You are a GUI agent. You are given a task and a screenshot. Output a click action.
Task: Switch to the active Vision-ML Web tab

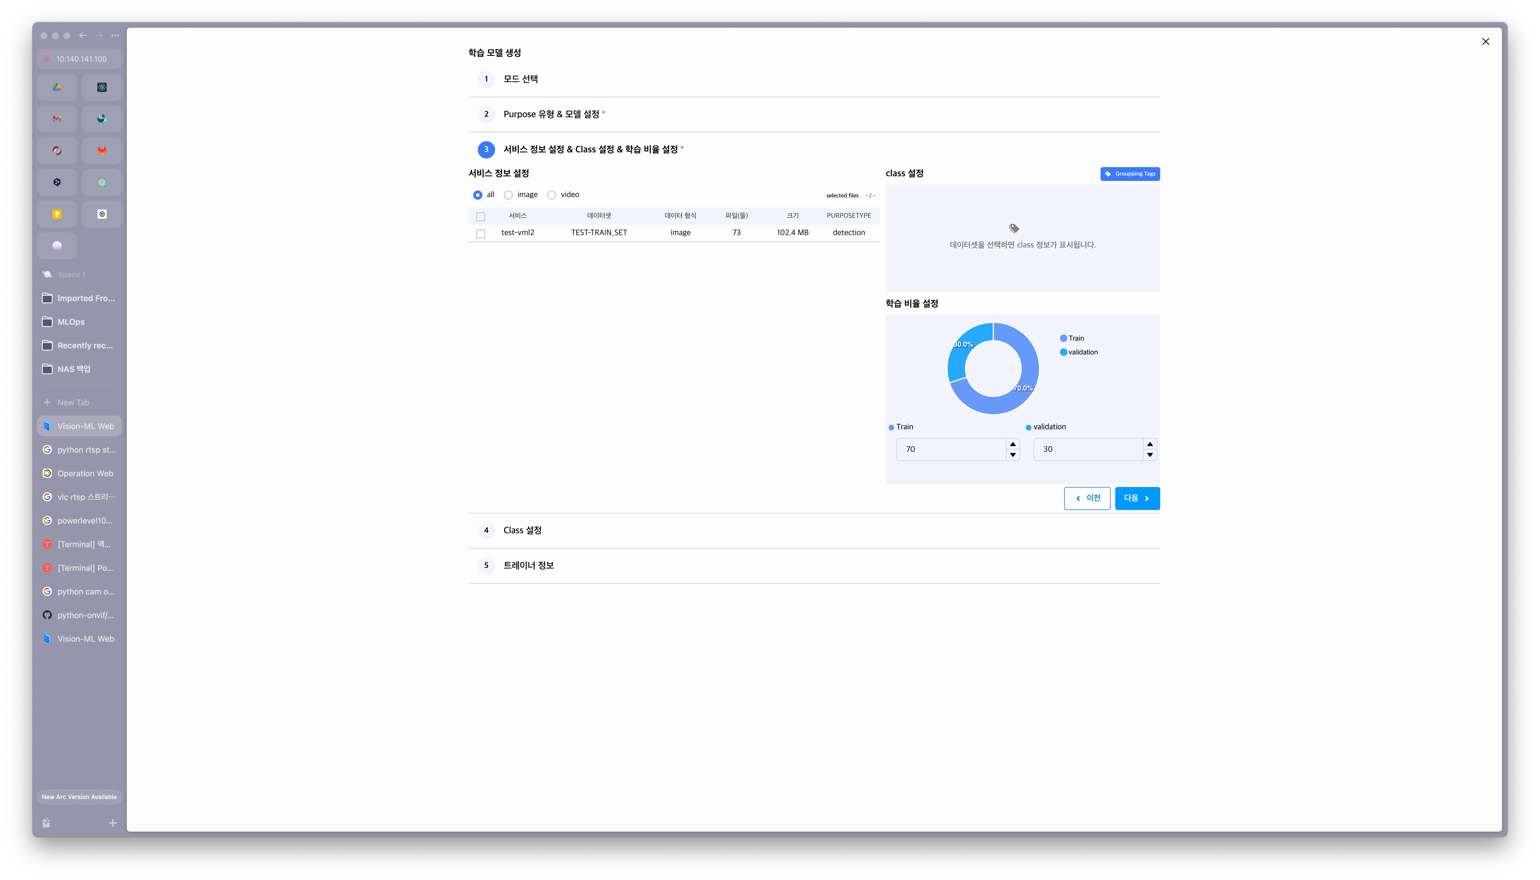tap(79, 426)
